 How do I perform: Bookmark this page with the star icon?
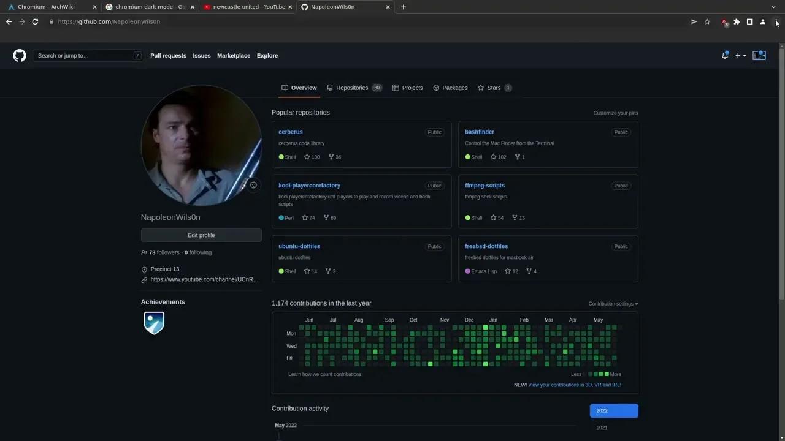(x=707, y=21)
